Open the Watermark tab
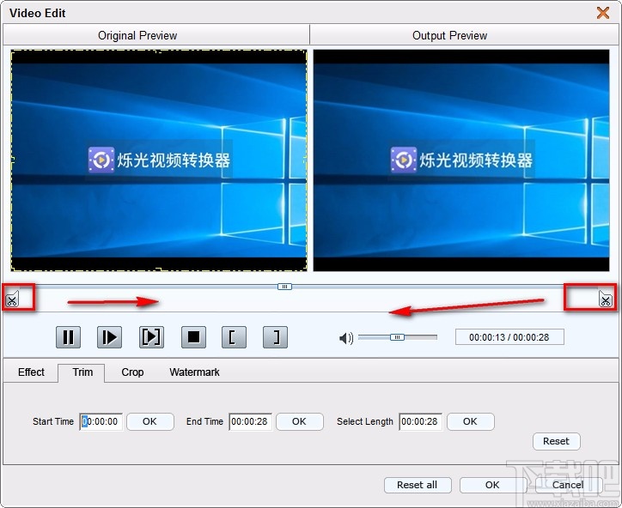Screen dimensions: 622x508 pos(194,372)
